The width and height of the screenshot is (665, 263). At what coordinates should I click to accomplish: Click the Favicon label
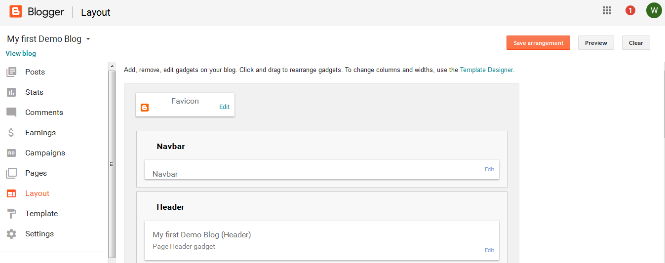[x=185, y=101]
